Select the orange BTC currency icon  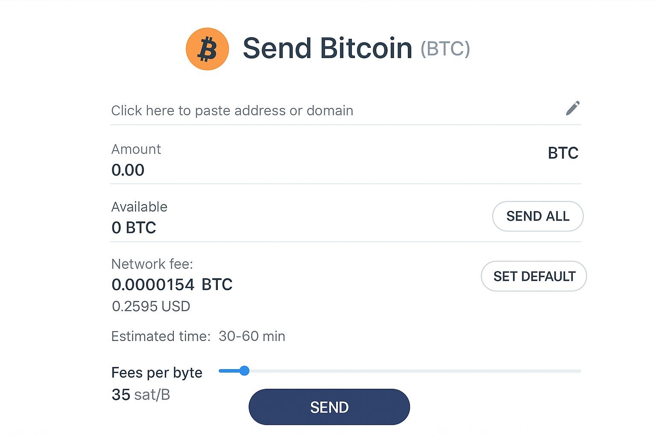[x=207, y=48]
